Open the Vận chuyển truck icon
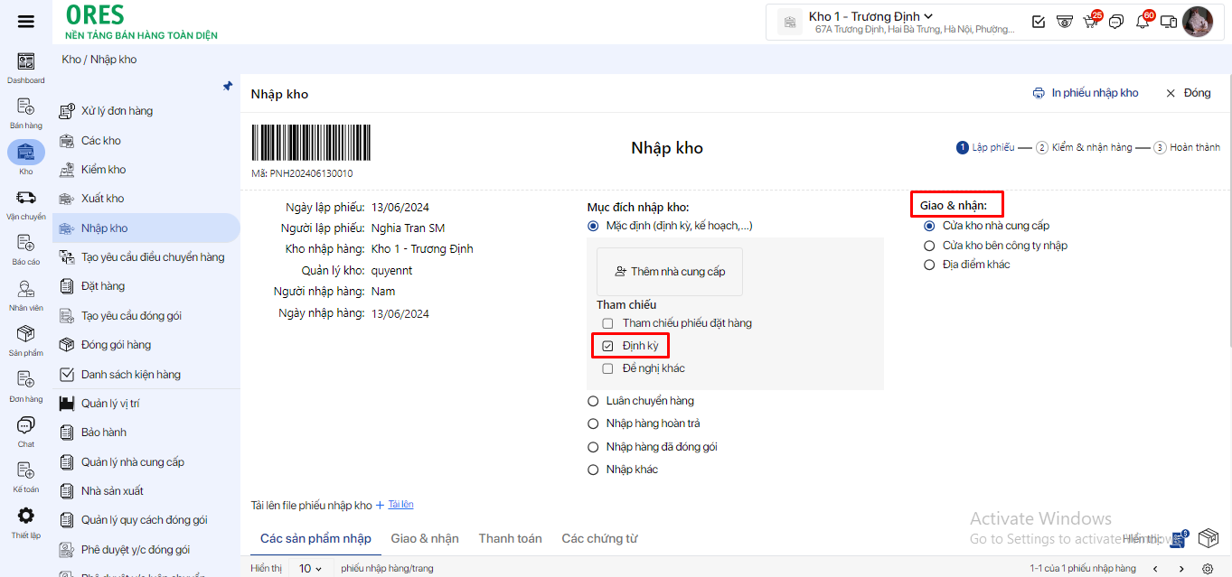 26,198
